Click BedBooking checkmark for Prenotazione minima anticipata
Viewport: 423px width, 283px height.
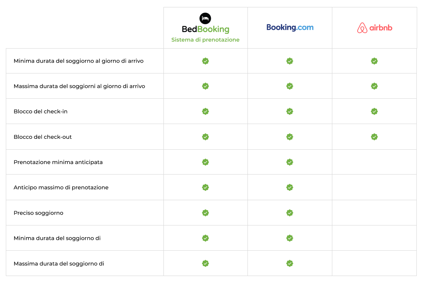pyautogui.click(x=205, y=162)
